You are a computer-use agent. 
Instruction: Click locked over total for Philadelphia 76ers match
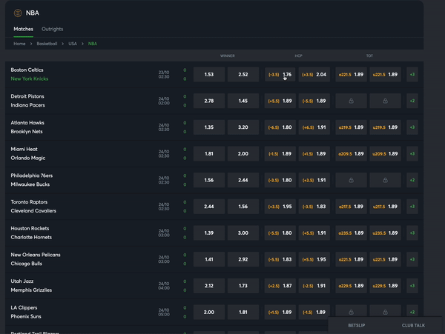pos(351,180)
